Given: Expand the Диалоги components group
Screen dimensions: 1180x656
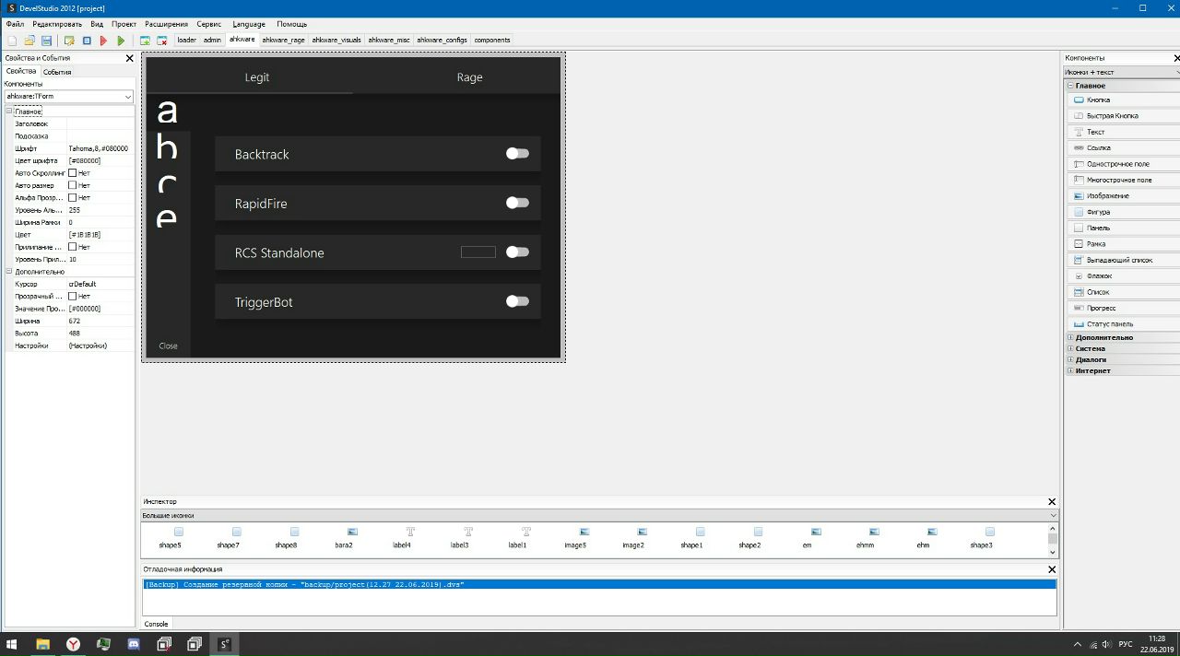Looking at the screenshot, I should (1071, 359).
